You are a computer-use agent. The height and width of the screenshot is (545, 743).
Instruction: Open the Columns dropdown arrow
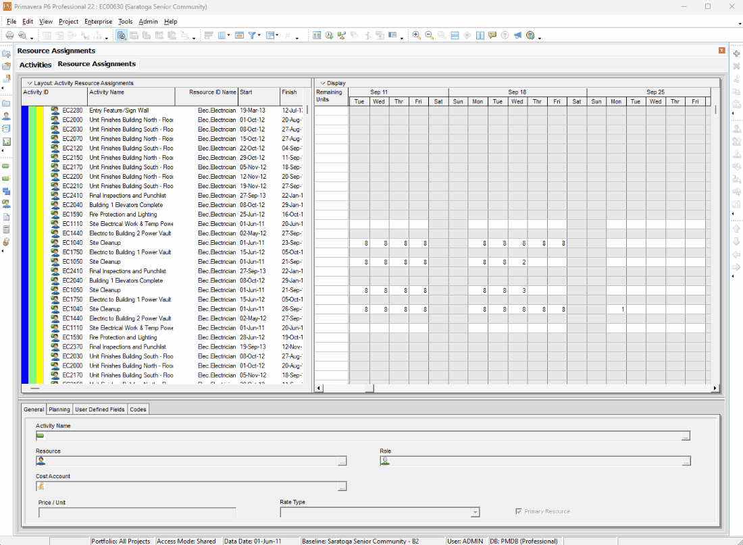(228, 36)
